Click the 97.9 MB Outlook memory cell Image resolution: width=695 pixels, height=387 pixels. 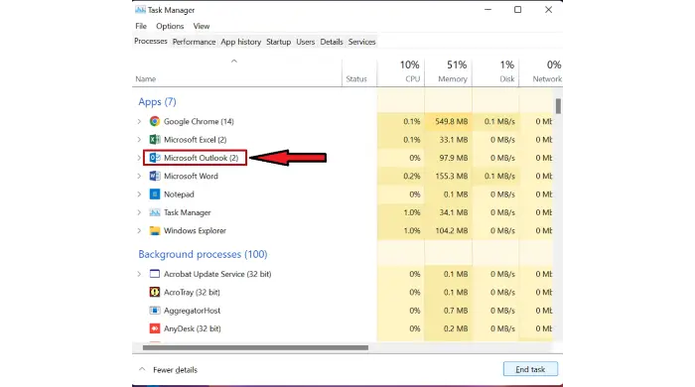(x=448, y=158)
